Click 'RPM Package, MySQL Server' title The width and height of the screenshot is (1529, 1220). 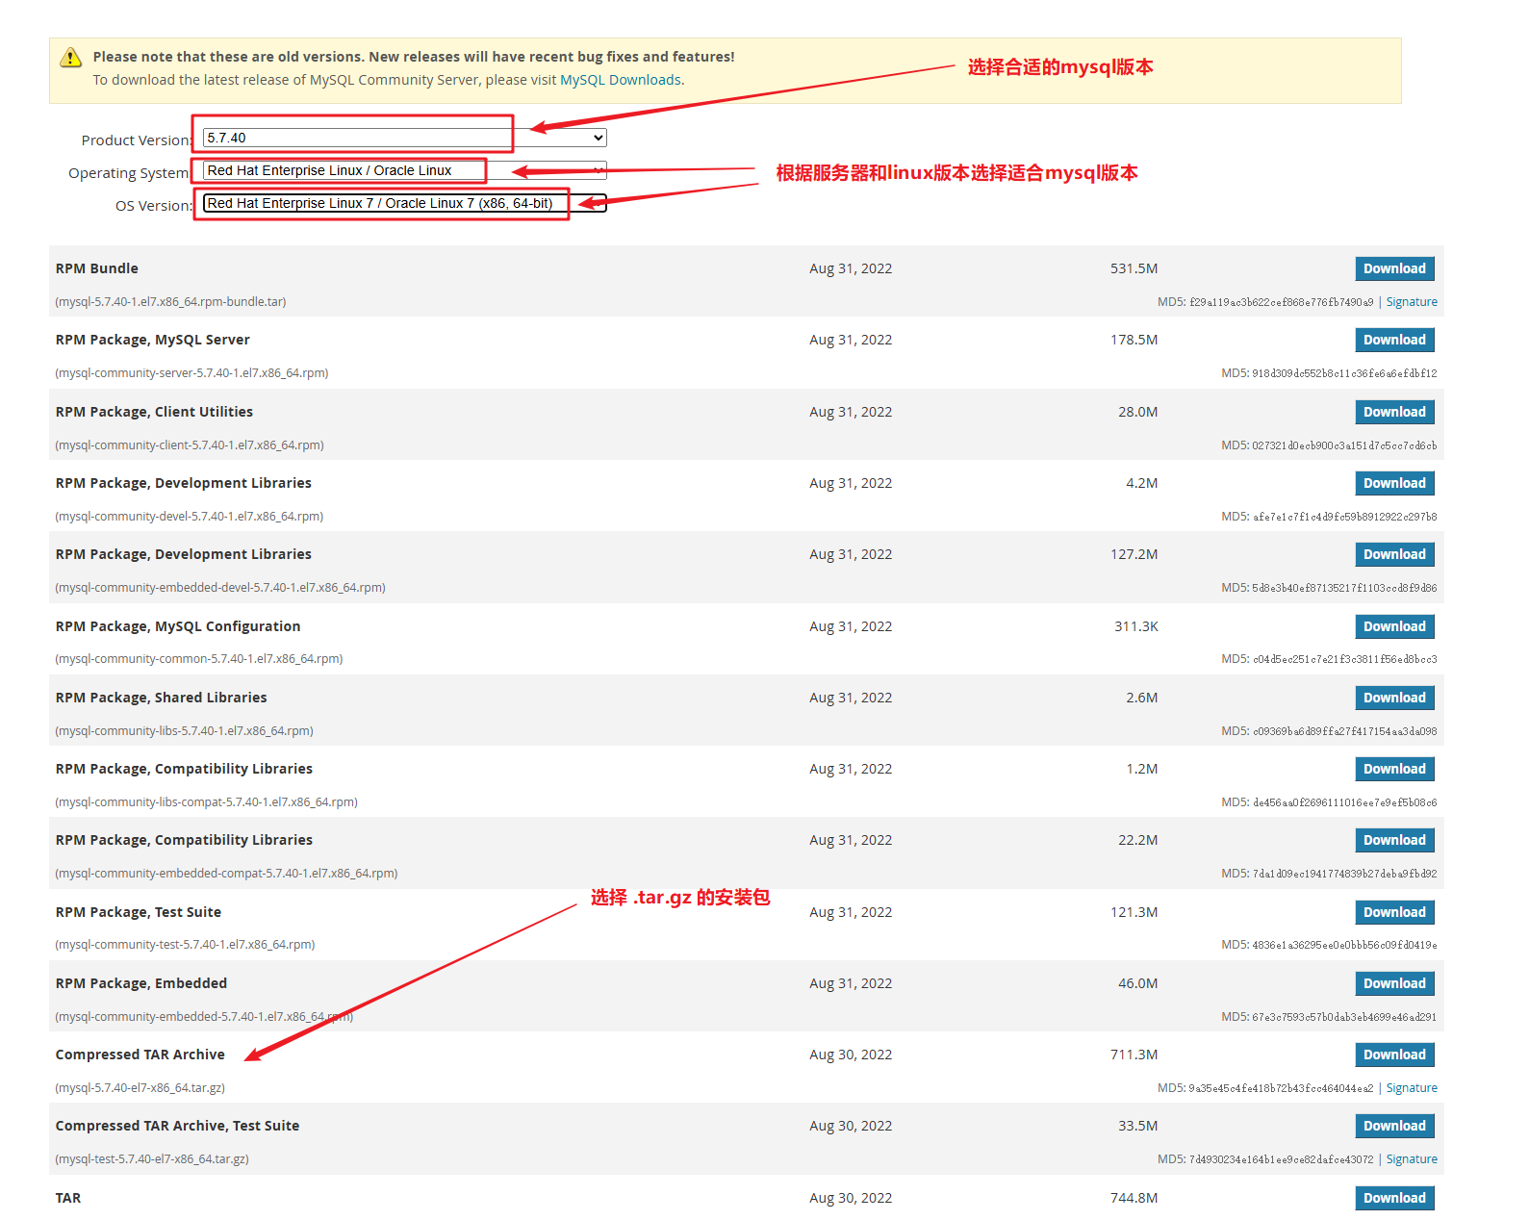(153, 340)
